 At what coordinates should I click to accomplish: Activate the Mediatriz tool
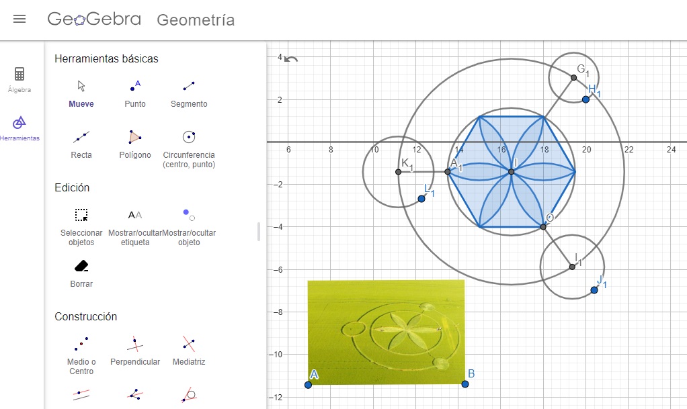pyautogui.click(x=189, y=351)
